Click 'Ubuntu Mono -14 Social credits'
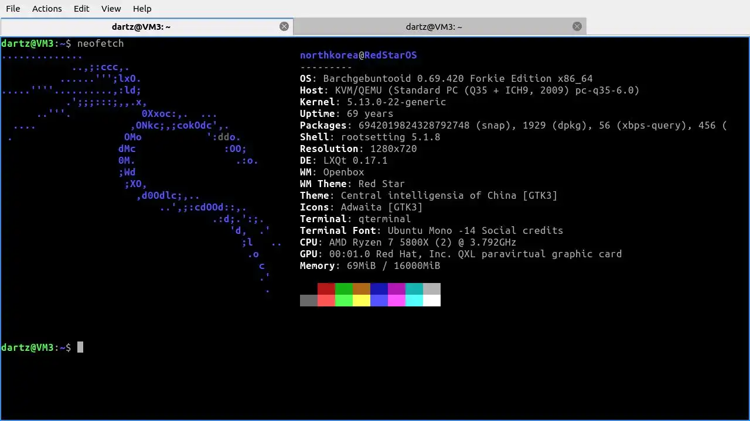Image resolution: width=750 pixels, height=421 pixels. click(475, 230)
